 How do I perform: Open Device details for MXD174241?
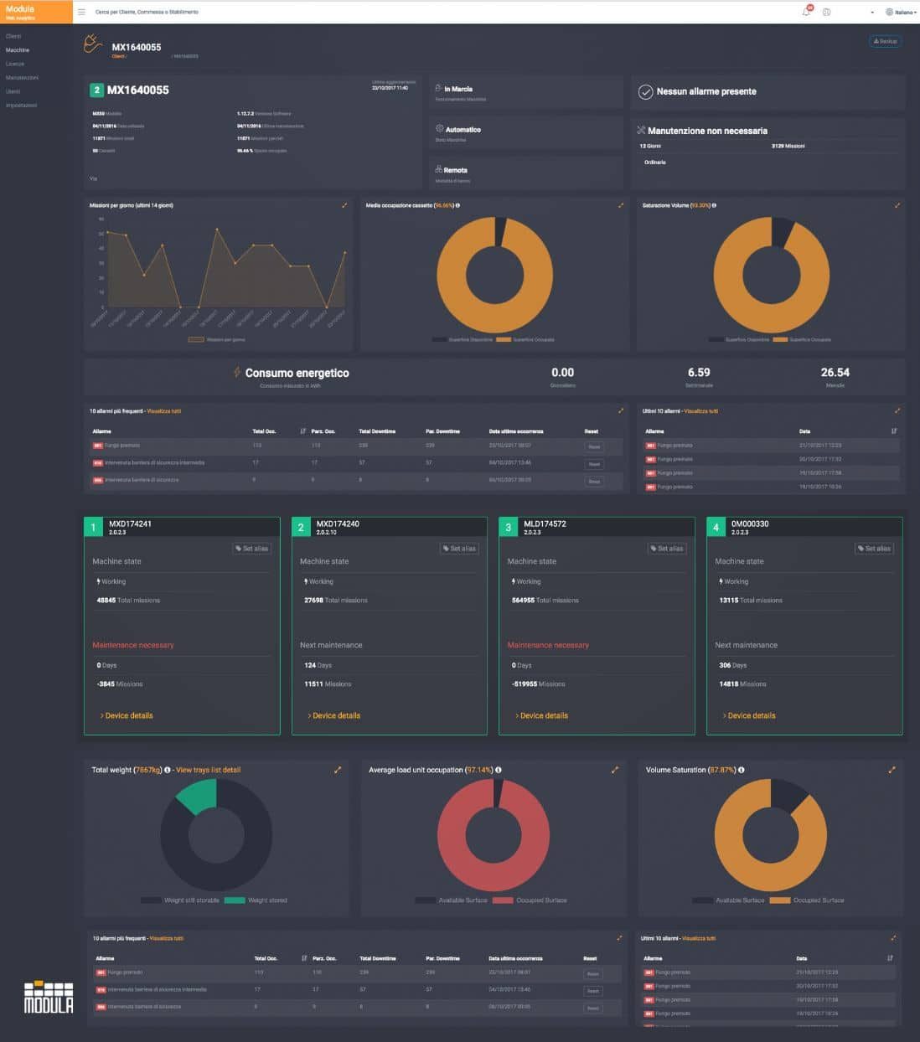tap(127, 715)
